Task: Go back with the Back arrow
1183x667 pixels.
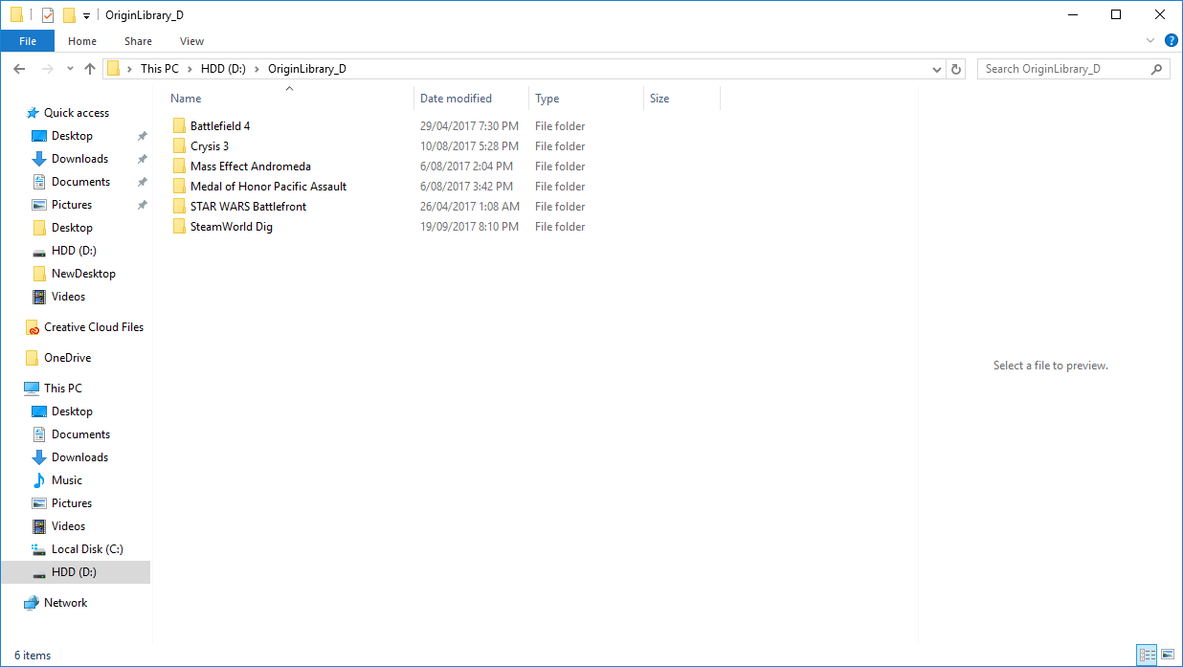Action: pos(19,69)
